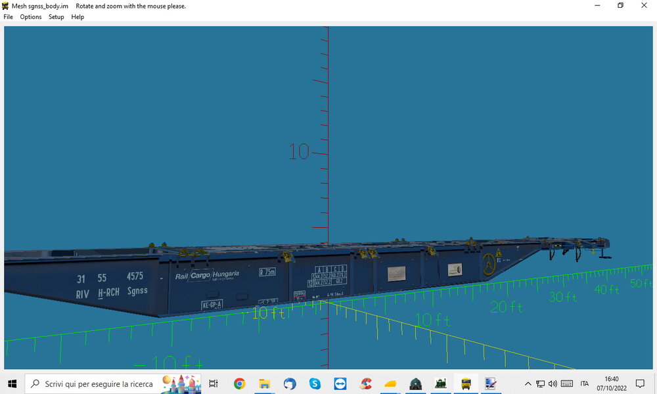
Task: Launch Google Chrome from the taskbar
Action: pyautogui.click(x=239, y=383)
